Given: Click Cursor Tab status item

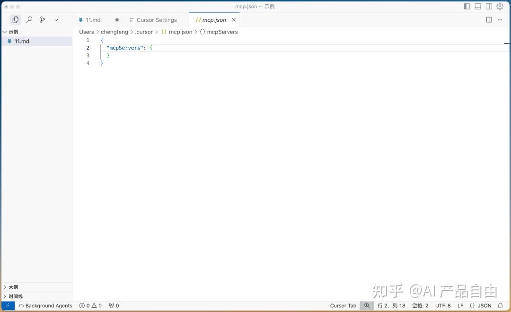Looking at the screenshot, I should pos(343,305).
